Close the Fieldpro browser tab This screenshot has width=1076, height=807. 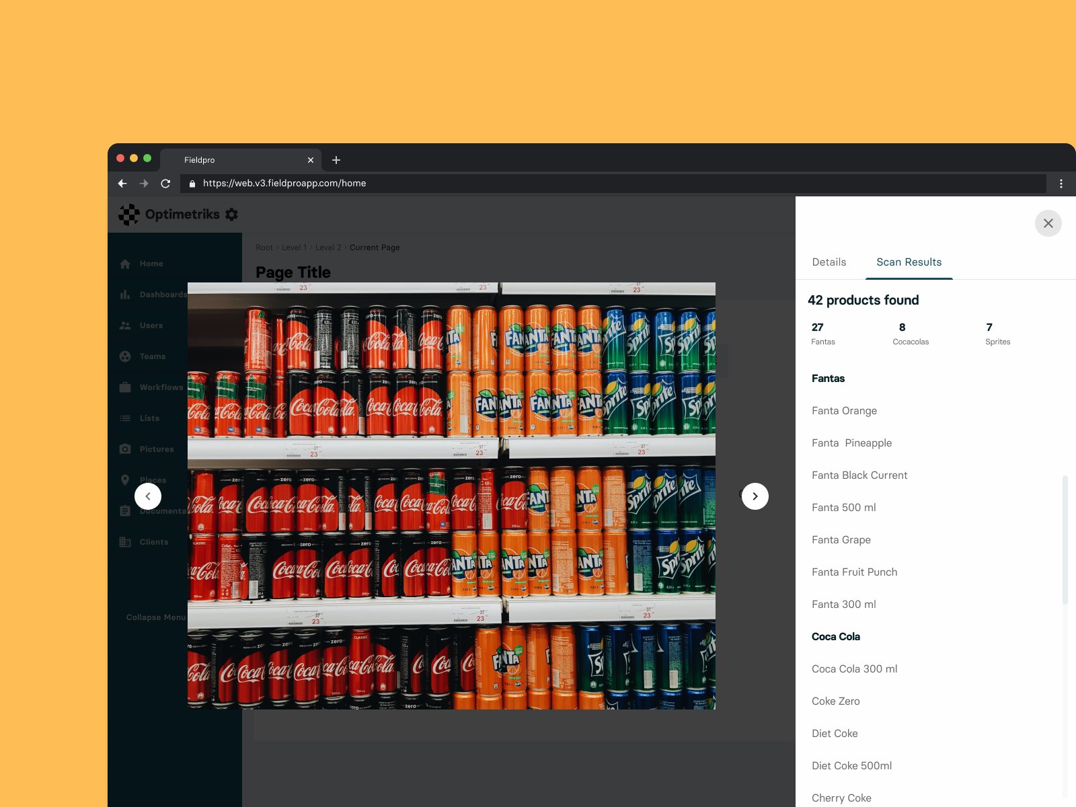311,160
